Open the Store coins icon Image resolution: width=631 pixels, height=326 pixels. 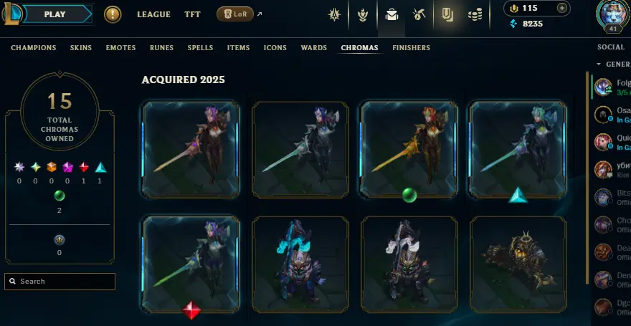pyautogui.click(x=475, y=15)
